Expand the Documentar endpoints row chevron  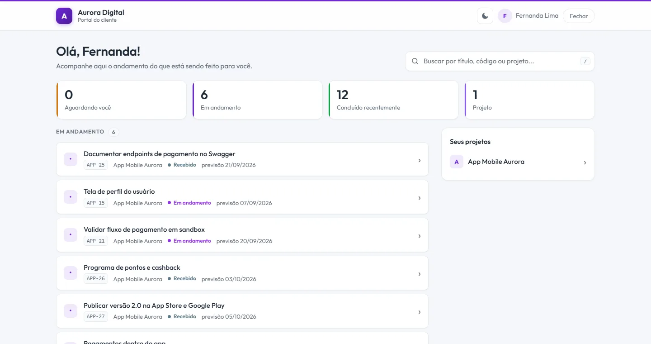[420, 160]
